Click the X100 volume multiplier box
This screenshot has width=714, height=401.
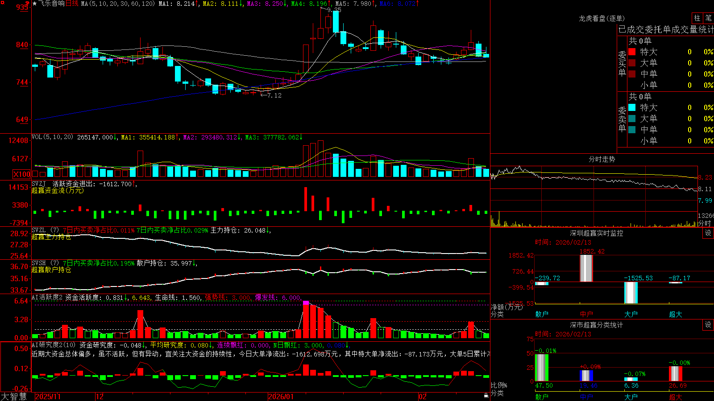[x=22, y=174]
